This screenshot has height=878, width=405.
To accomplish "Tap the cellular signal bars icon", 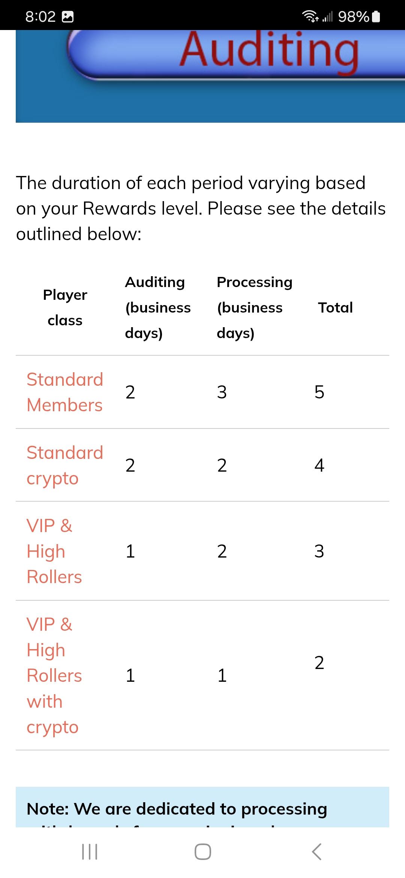I will (x=327, y=17).
